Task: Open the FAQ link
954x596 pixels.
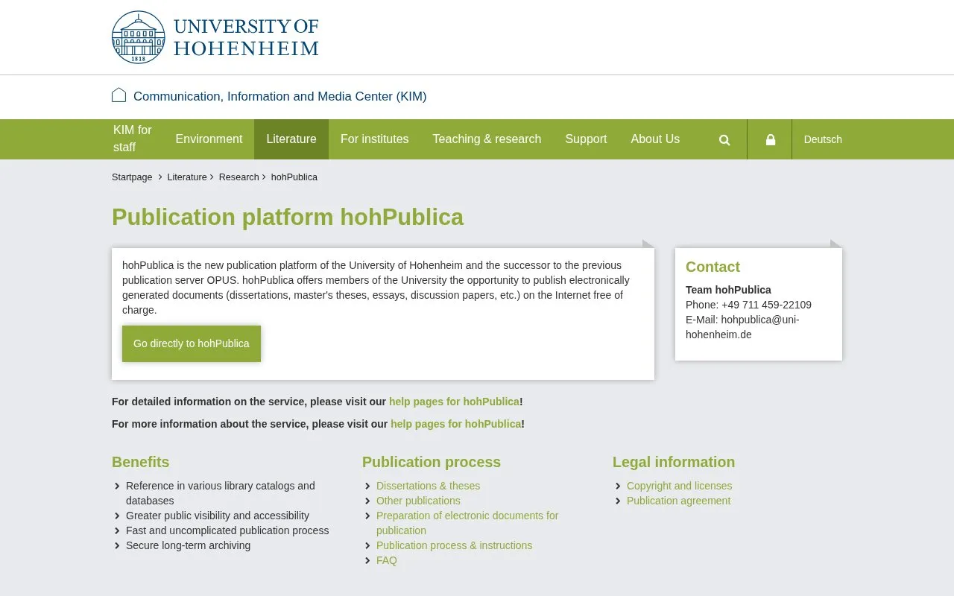Action: click(x=387, y=560)
